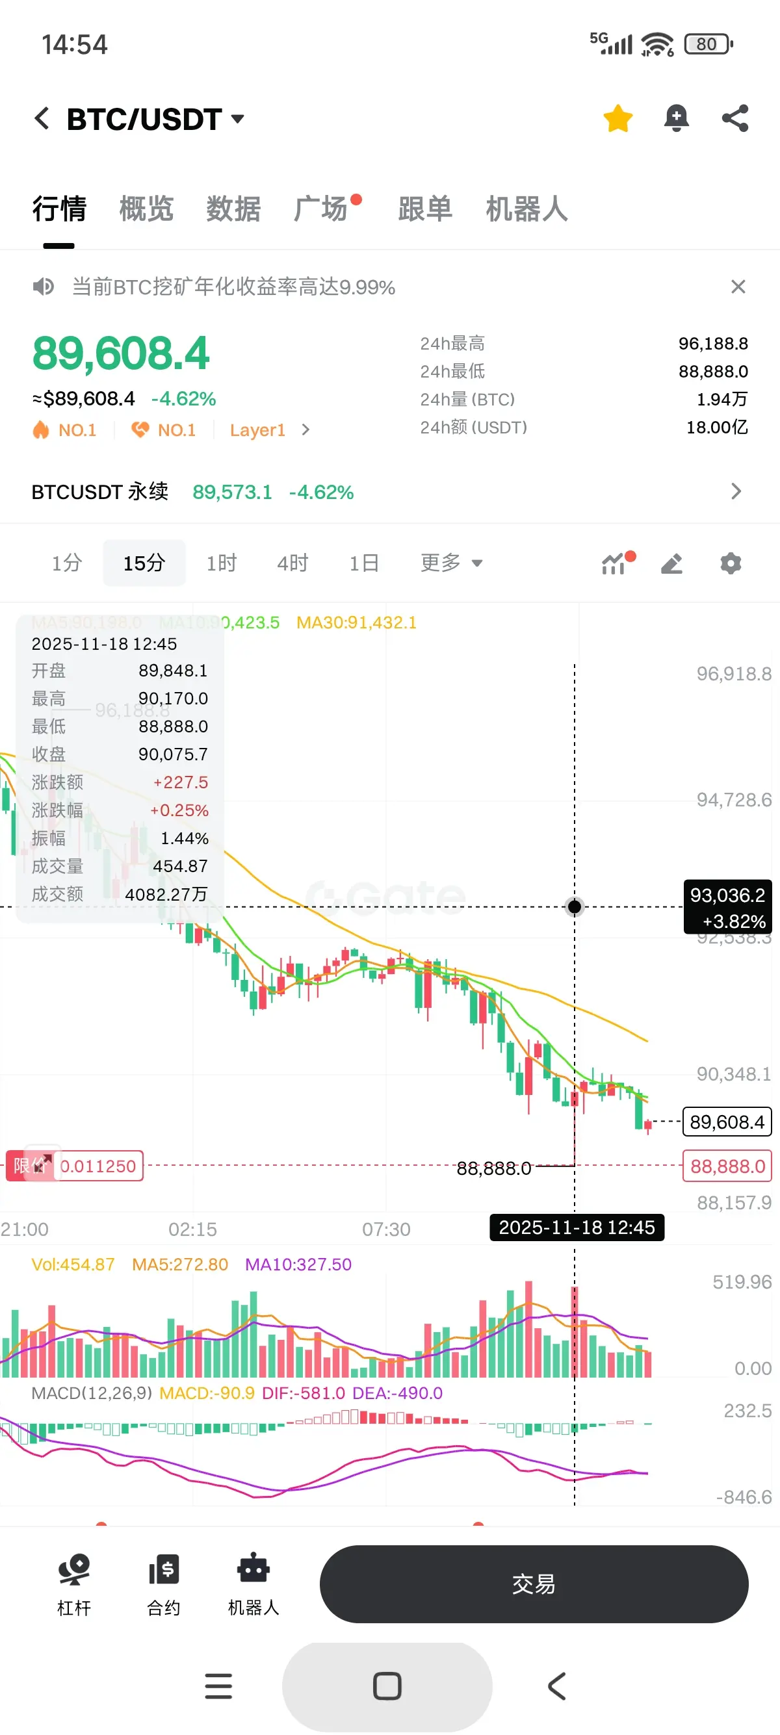The image size is (780, 1735).
Task: Expand tags with arrow after Layer1
Action: (x=305, y=430)
